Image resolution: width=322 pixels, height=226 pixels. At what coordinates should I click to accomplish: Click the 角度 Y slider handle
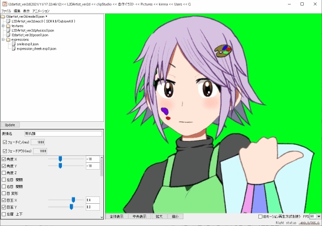point(60,166)
